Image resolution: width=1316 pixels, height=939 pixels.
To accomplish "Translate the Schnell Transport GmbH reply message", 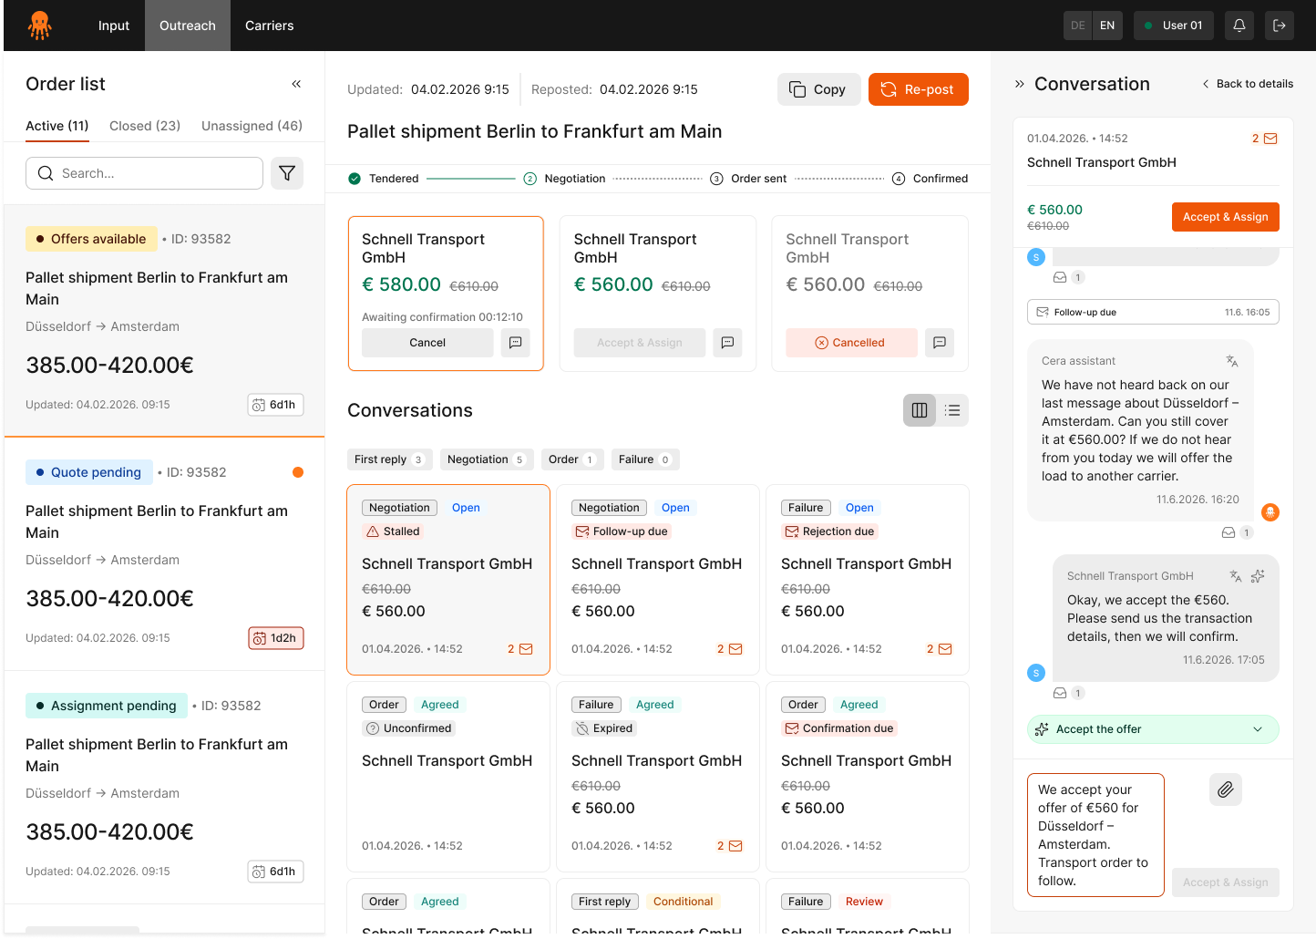I will 1236,576.
